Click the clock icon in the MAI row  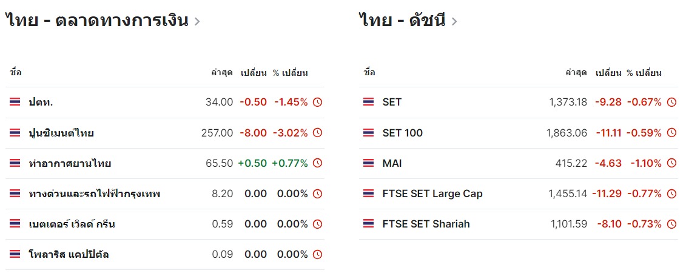(671, 163)
